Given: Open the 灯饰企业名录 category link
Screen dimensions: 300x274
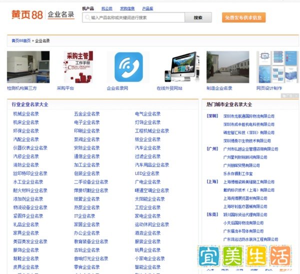Looking at the screenshot, I should tap(147, 122).
